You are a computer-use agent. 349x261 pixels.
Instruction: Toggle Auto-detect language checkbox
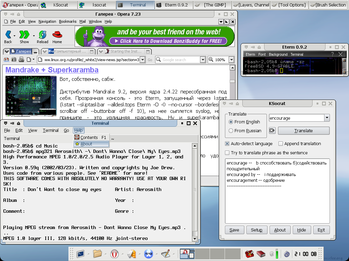(227, 144)
